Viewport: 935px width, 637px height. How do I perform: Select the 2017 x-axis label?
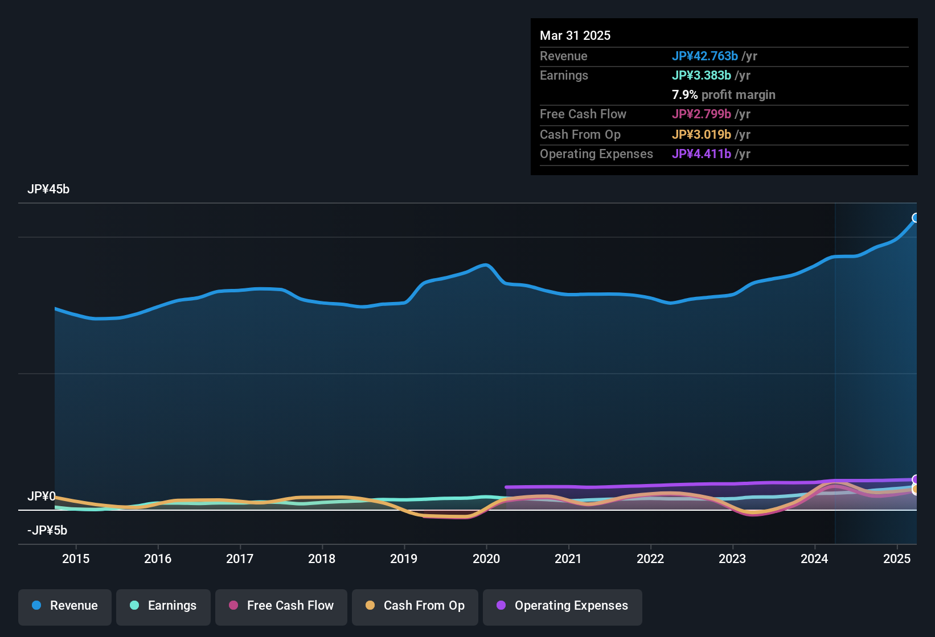(240, 559)
